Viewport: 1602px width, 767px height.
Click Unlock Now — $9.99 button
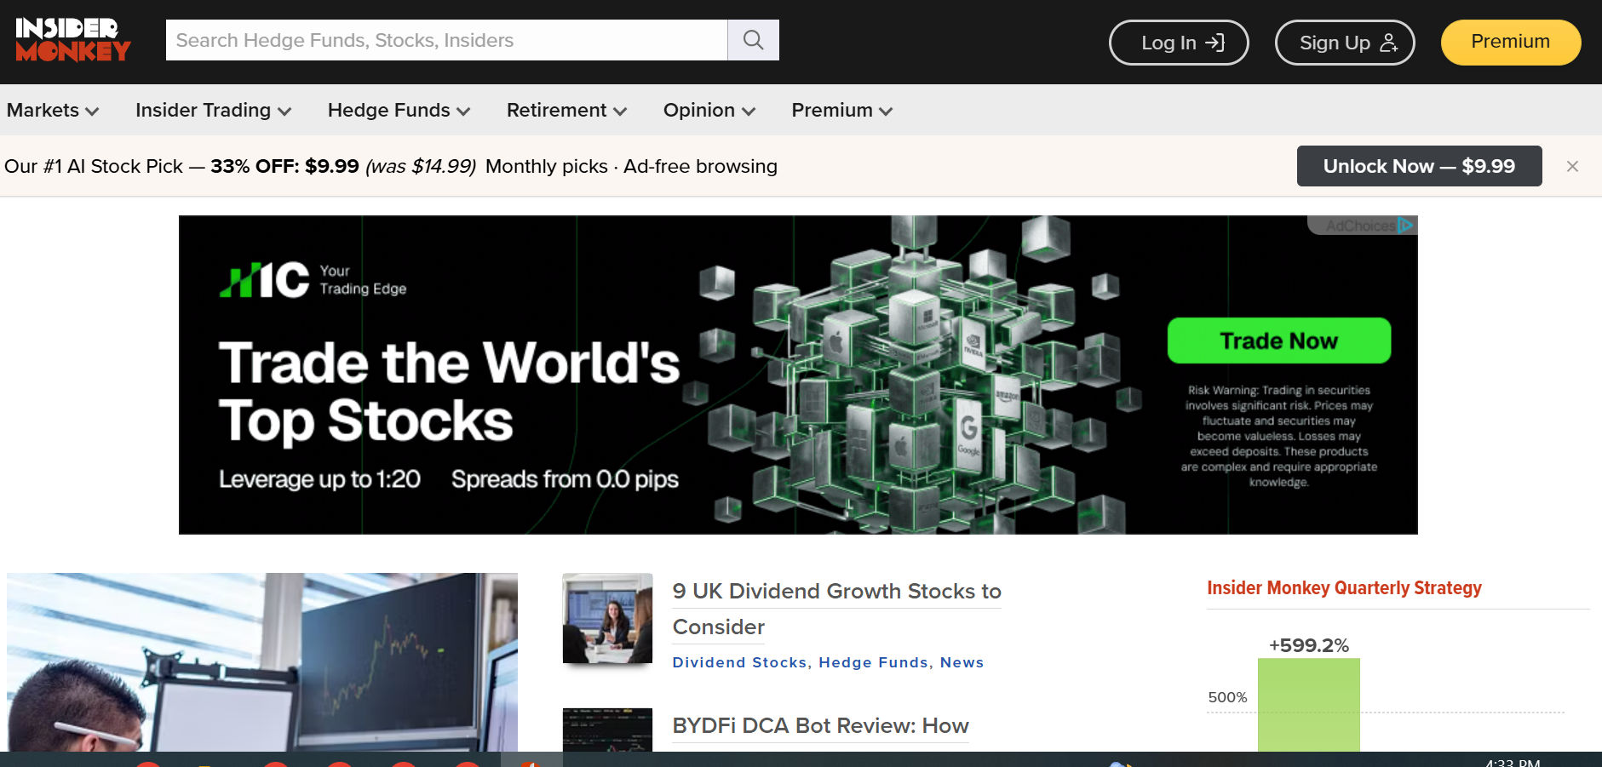point(1419,166)
